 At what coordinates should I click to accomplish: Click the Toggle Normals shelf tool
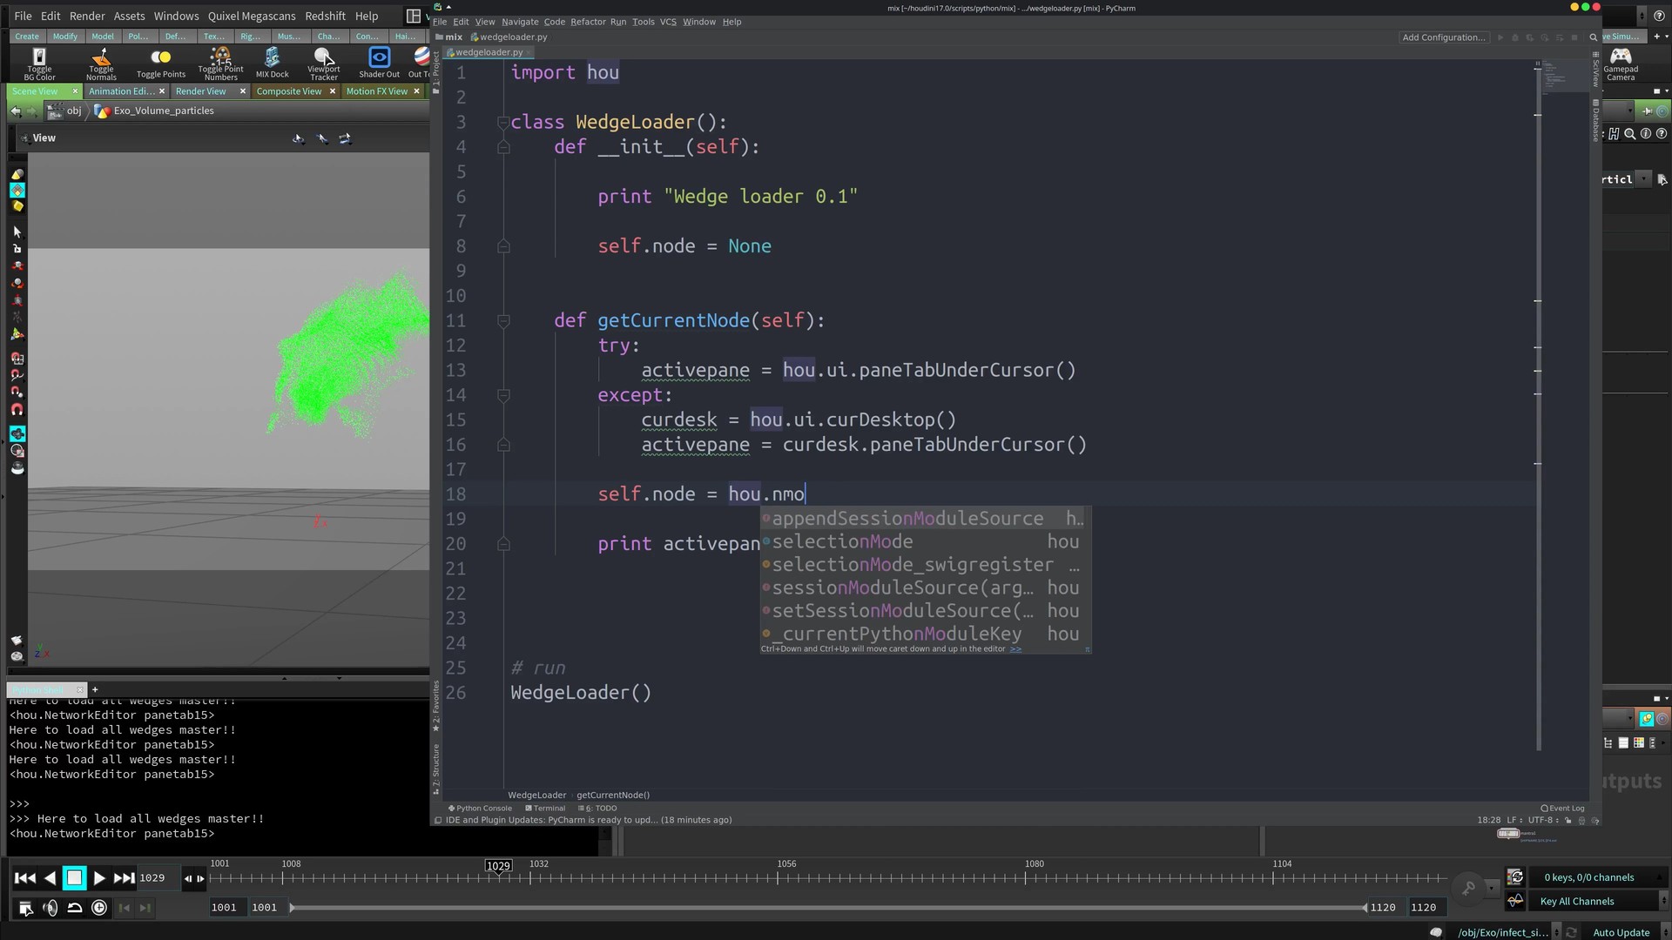(101, 63)
